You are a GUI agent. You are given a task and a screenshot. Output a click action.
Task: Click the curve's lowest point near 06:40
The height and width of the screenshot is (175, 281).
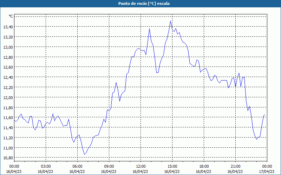[84, 154]
